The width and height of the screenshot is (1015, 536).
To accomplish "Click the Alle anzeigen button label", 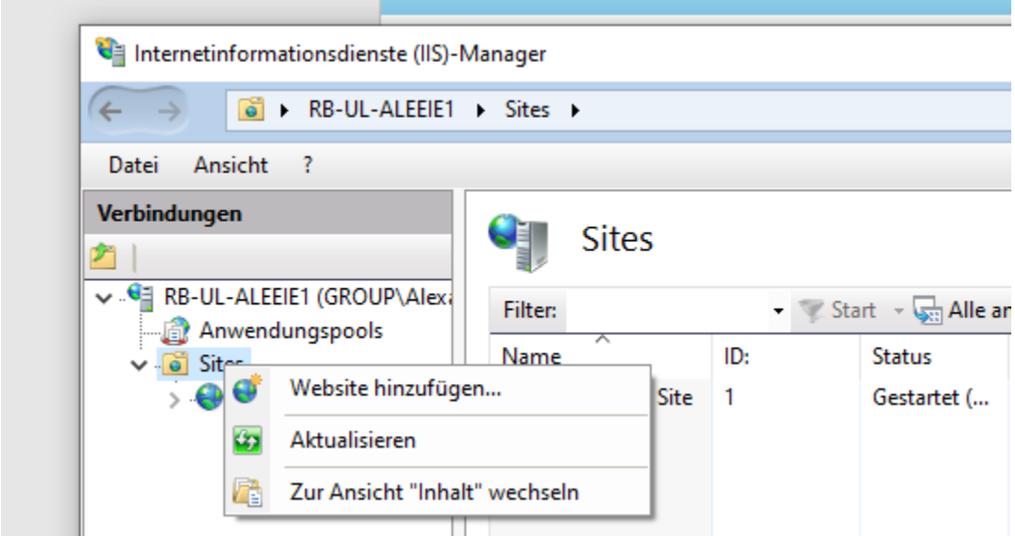I will pos(979,310).
